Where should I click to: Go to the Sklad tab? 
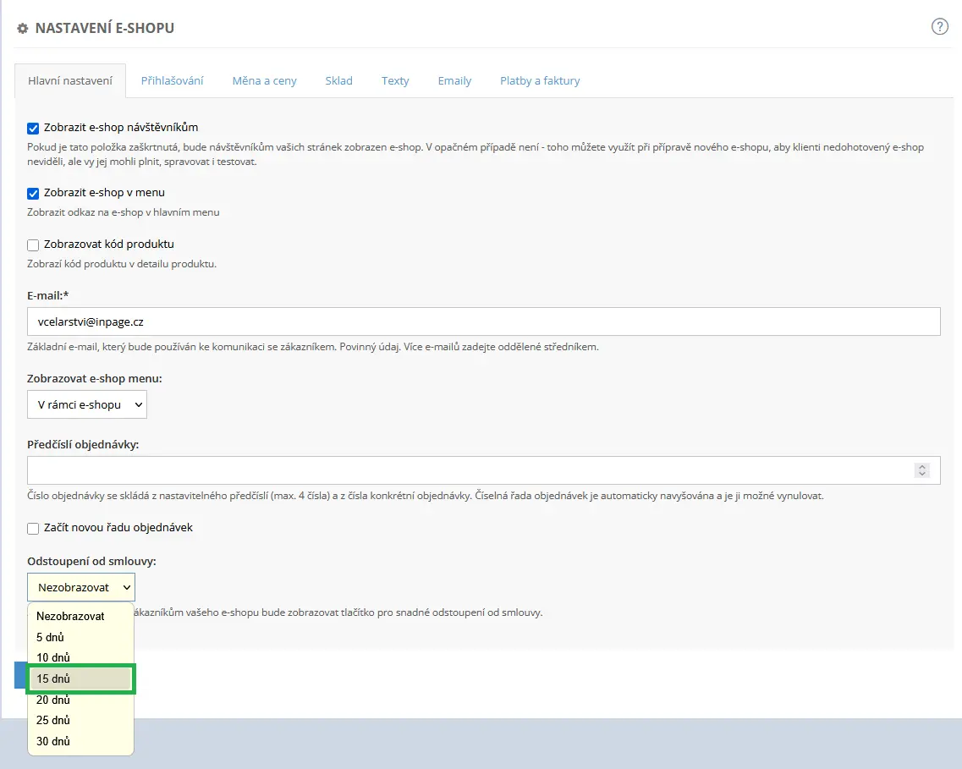[x=338, y=81]
